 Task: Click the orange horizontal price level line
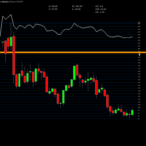point(73,53)
